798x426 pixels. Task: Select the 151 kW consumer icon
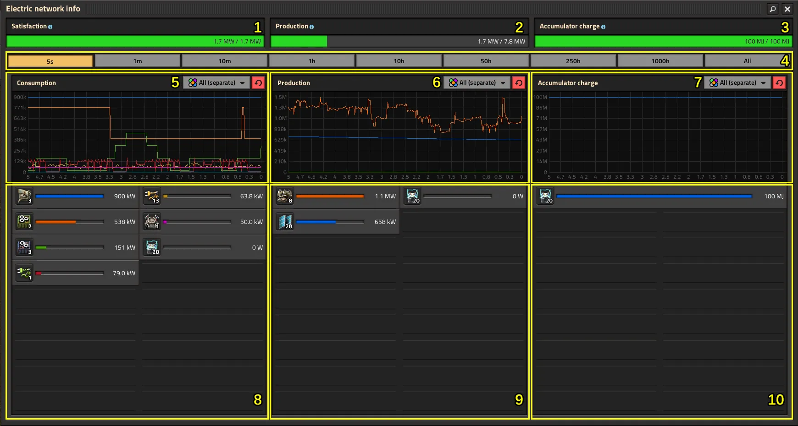tap(24, 247)
